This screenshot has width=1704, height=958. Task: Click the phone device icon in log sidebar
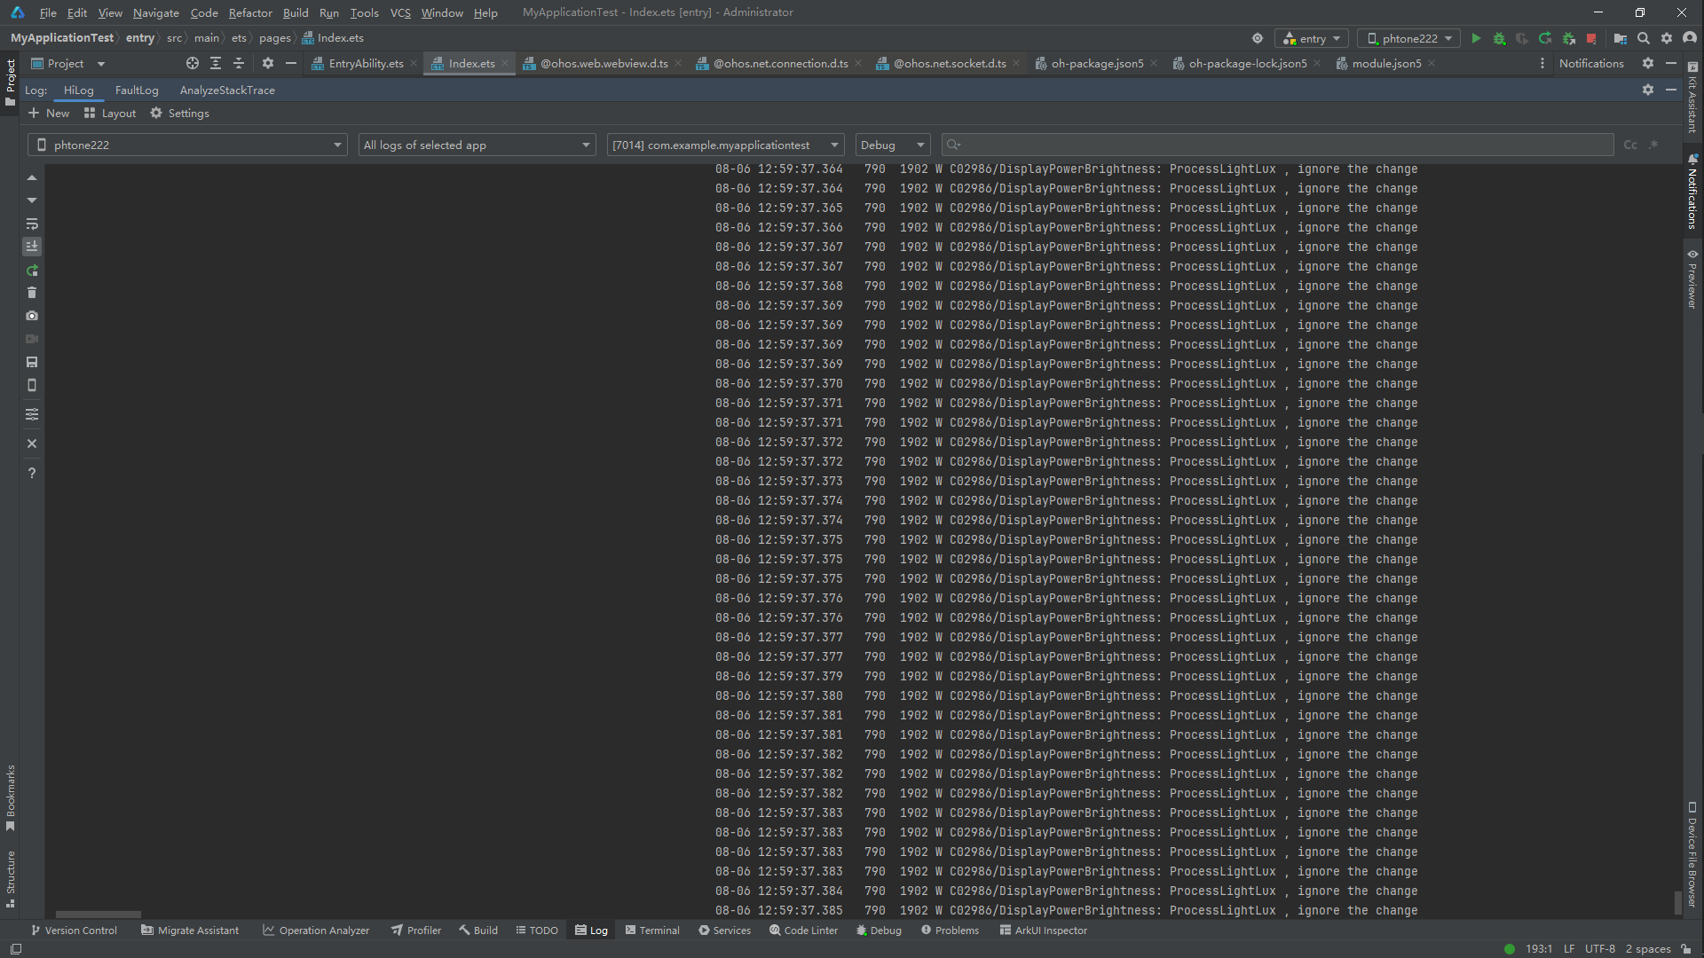click(x=32, y=385)
